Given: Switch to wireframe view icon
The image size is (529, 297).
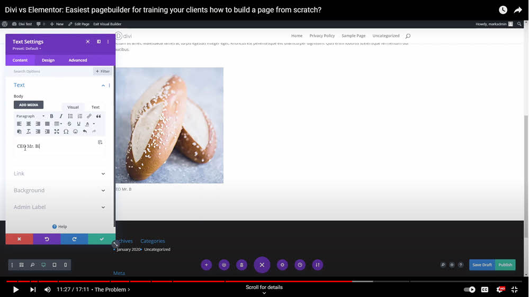Looking at the screenshot, I should coord(22,265).
